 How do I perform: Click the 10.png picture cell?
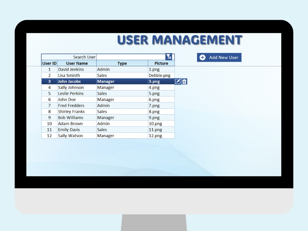point(161,124)
